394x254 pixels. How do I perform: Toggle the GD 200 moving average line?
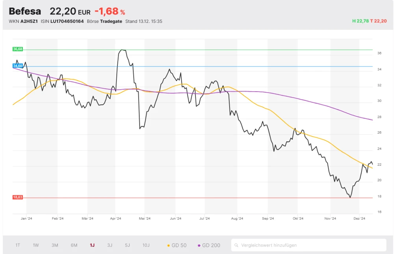(x=209, y=245)
